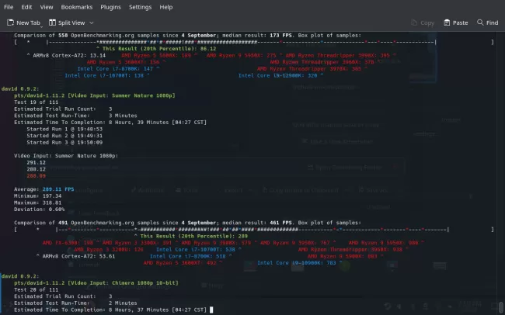
Task: Click 'Intel Core i7-8700K: 147'
Action: [x=115, y=68]
